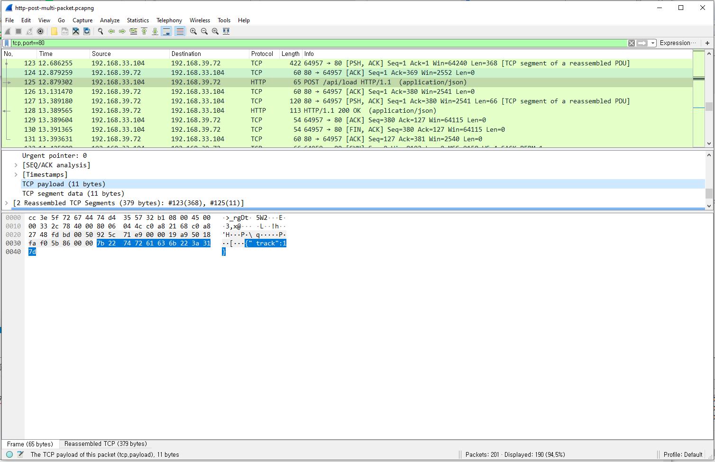Viewport: 715px width, 462px height.
Task: Click the filter bookmark icon
Action: pyautogui.click(x=7, y=43)
